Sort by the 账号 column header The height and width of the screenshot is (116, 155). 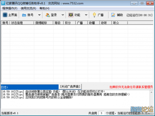pos(5,23)
